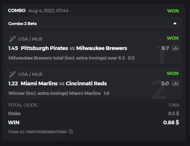Open stats icon for Pirates vs Brewers
The image size is (190, 146).
pos(175,48)
